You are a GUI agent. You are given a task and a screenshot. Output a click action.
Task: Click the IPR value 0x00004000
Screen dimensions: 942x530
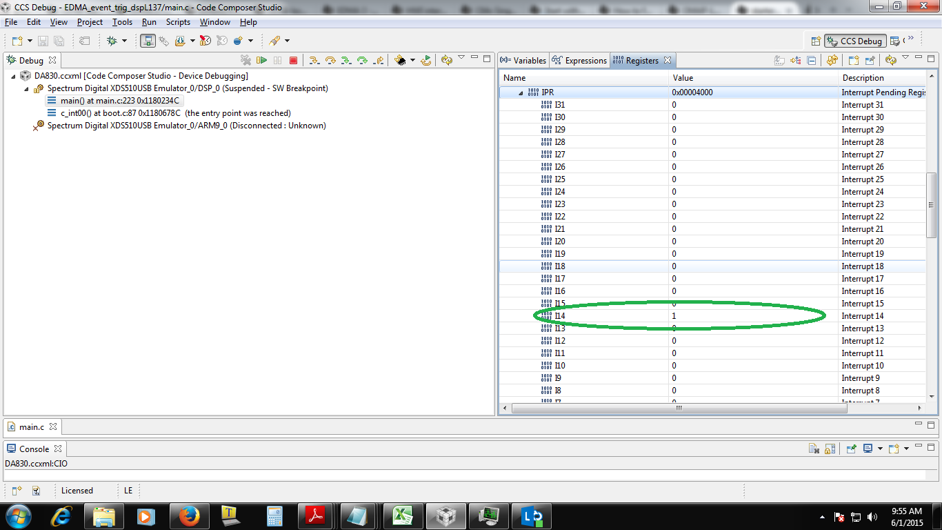(x=693, y=92)
